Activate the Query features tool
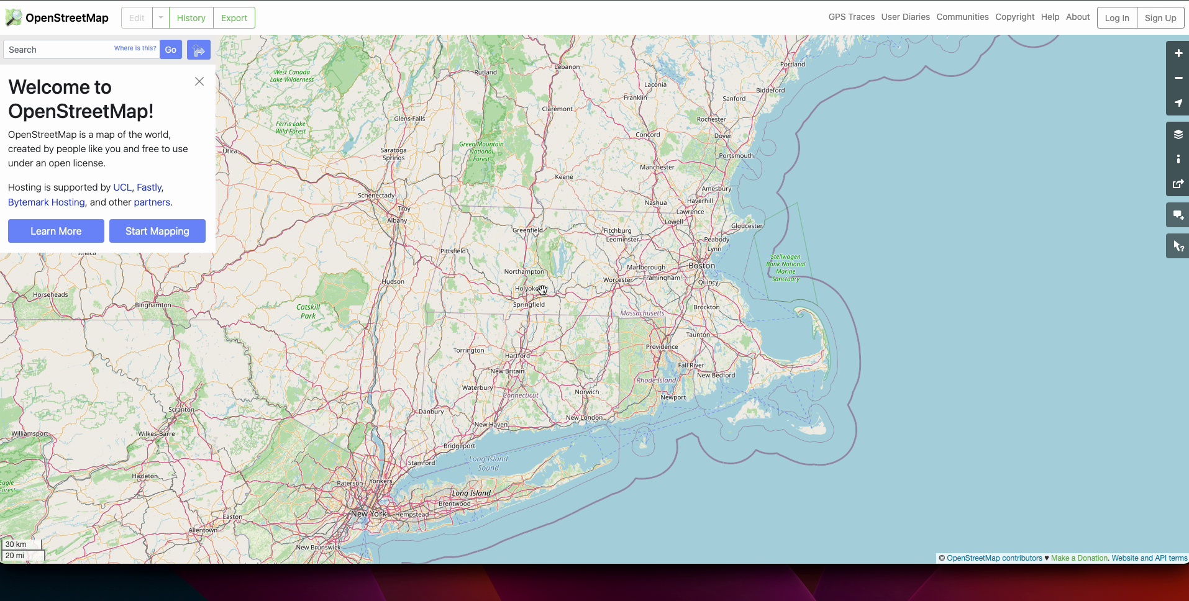Screen dimensions: 1189x601 pos(1178,246)
